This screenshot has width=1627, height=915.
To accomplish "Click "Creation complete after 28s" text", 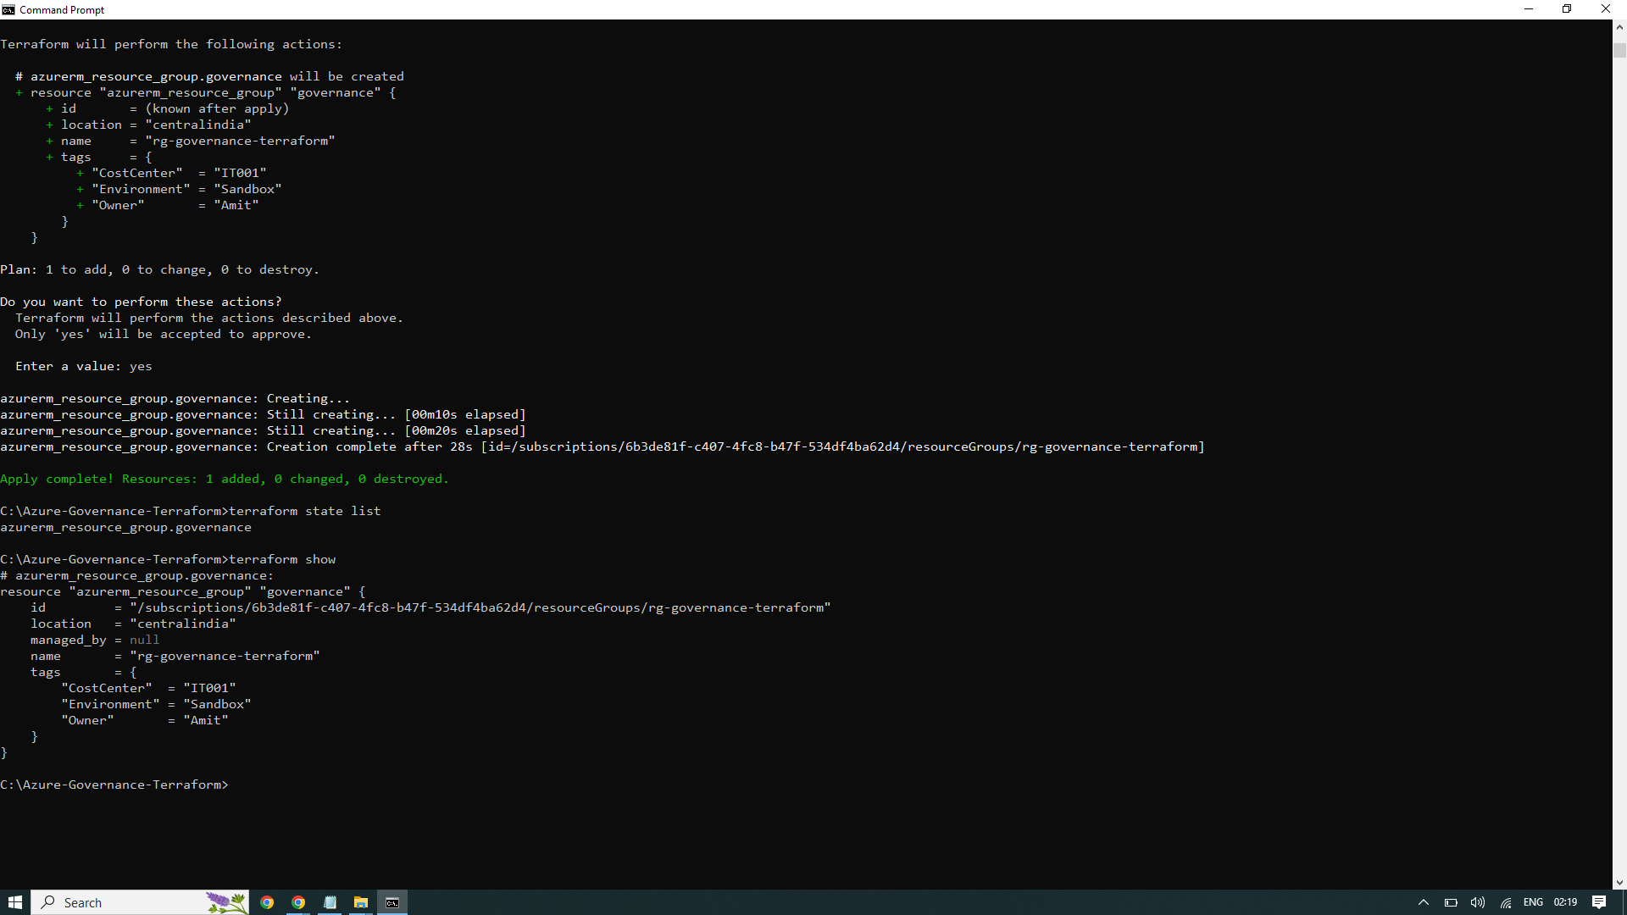I will [369, 446].
